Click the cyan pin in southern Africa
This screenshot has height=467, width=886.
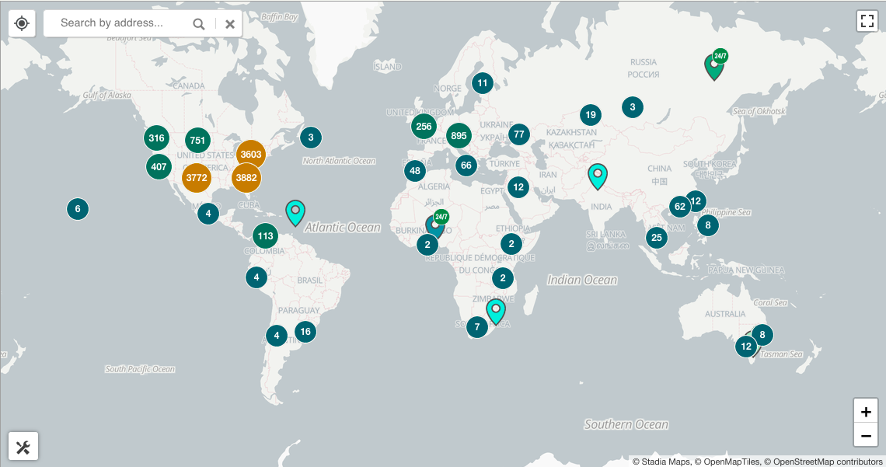tap(496, 311)
